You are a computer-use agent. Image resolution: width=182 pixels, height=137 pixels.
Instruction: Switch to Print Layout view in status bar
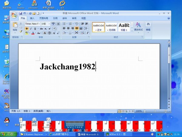(120, 111)
